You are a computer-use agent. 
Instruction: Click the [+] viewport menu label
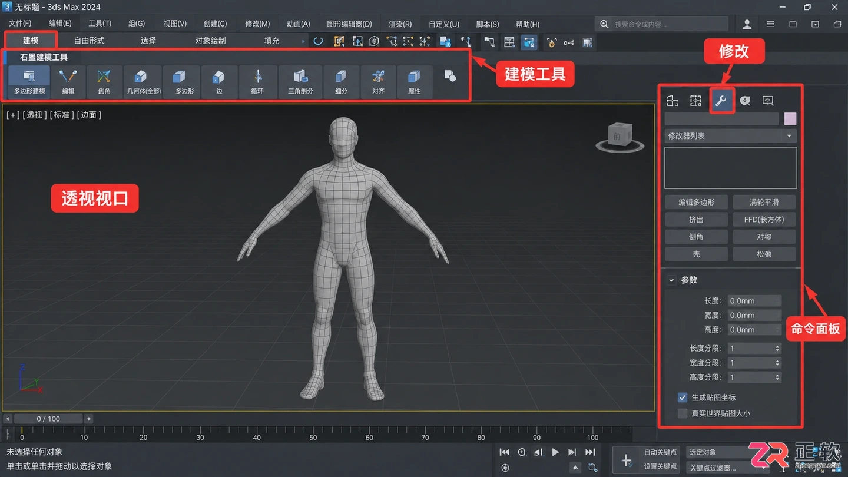click(13, 115)
